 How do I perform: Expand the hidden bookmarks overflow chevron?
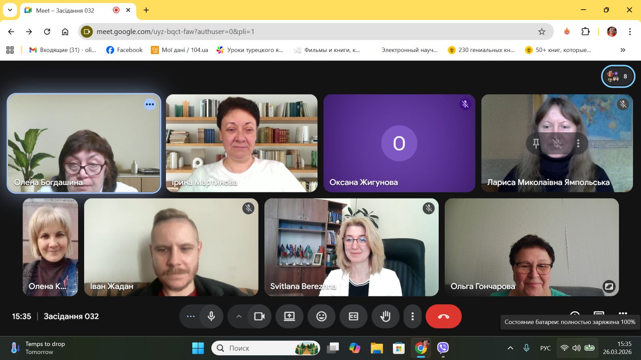click(623, 50)
